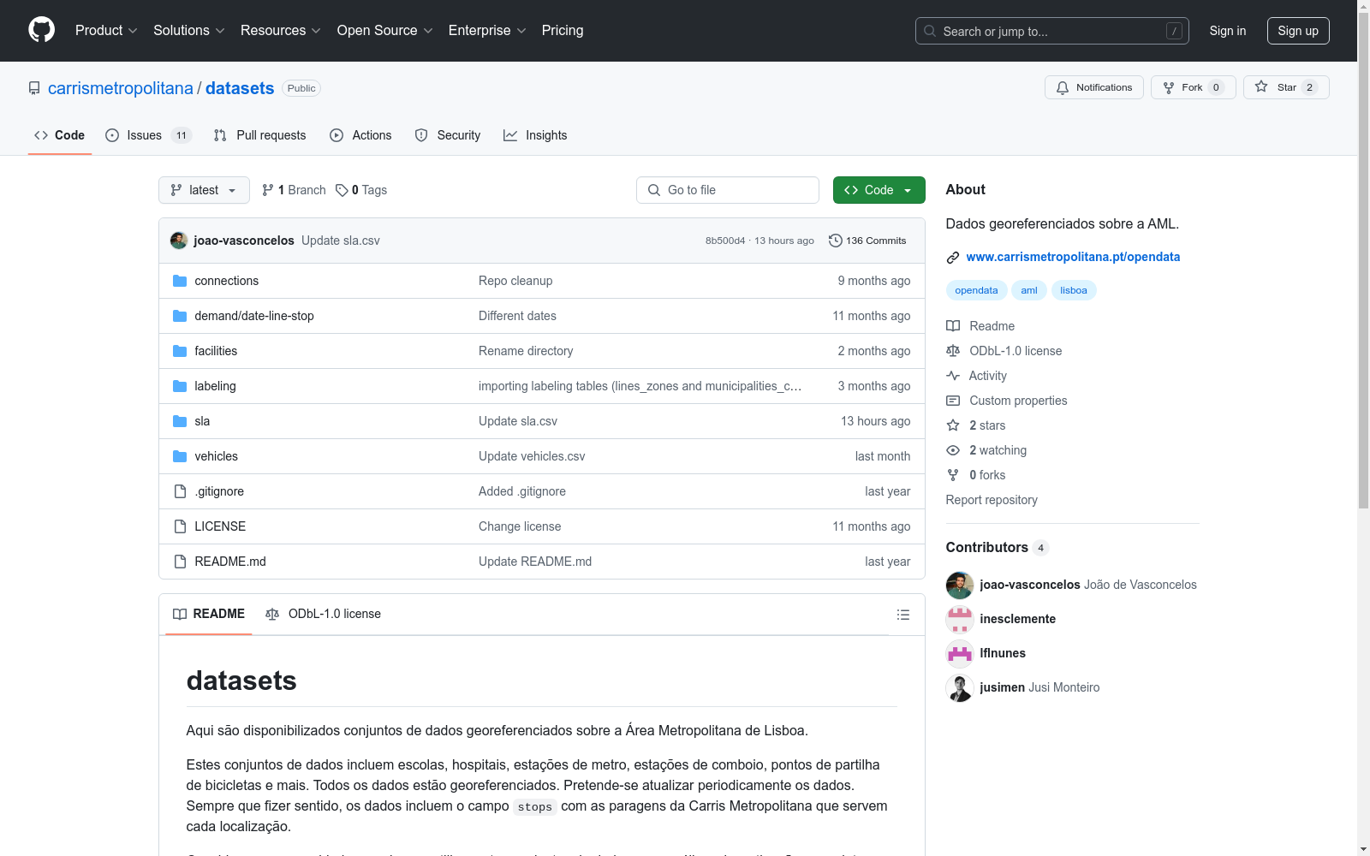Click the commit history clock icon
The width and height of the screenshot is (1370, 856).
[836, 241]
